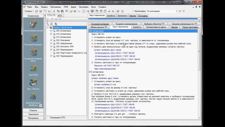Click the copy icon in toolbar
The width and height of the screenshot is (225, 127).
[58, 11]
